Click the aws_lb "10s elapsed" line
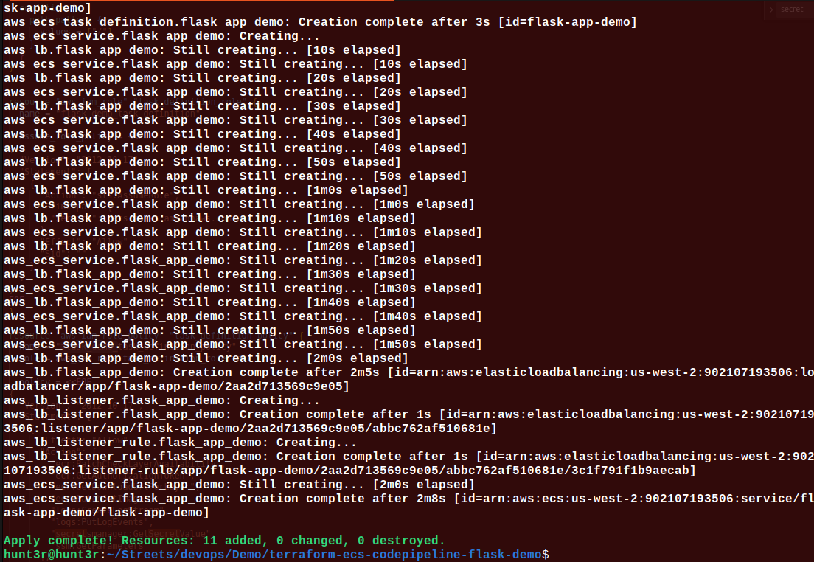Viewport: 814px width, 562px height. 201,50
